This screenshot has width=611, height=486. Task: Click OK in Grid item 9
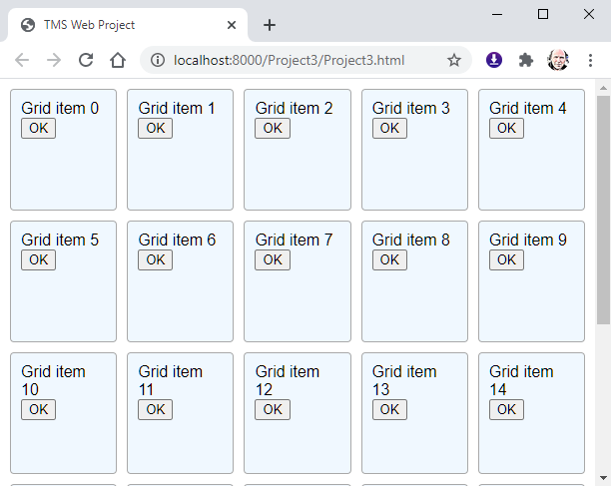(x=506, y=259)
